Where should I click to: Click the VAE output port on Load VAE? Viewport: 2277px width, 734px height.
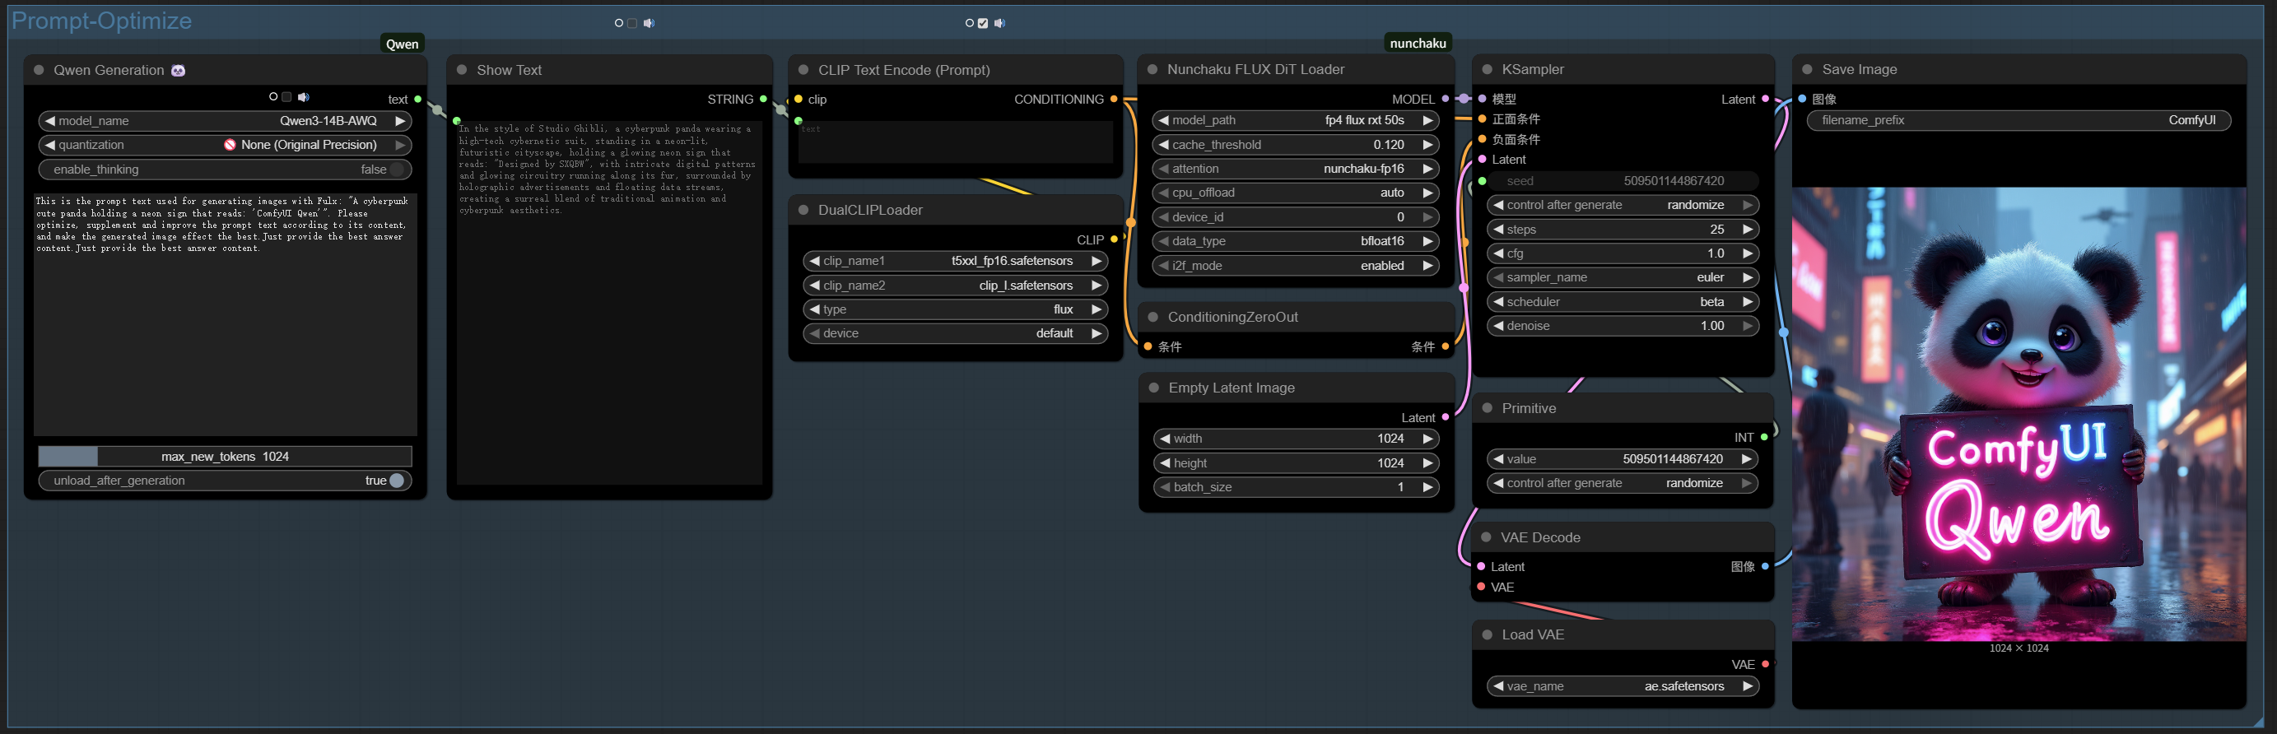coord(1765,664)
